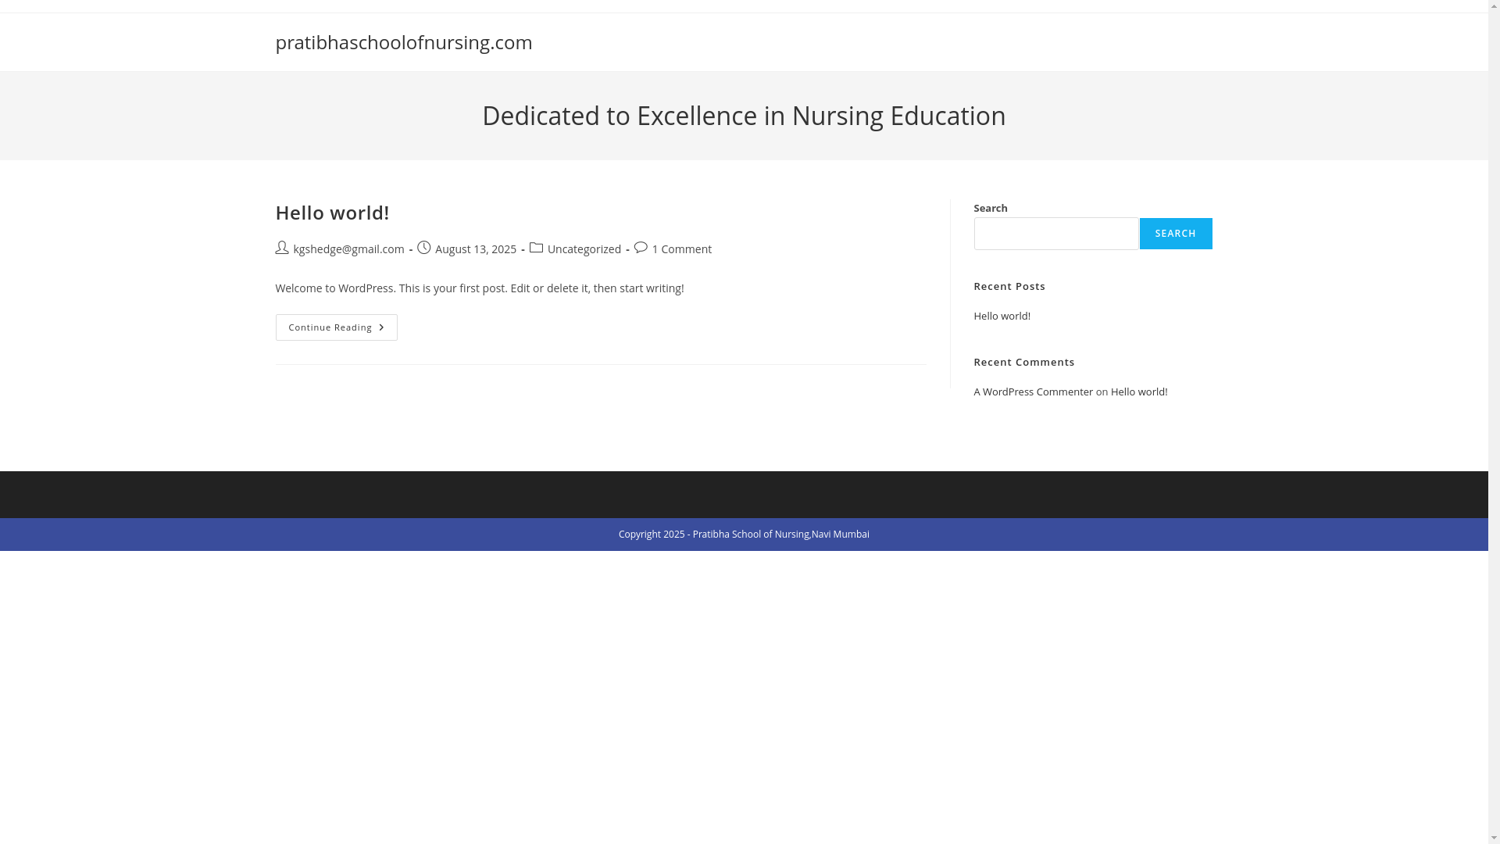Screen dimensions: 1500x844
Task: Click the Recent Comments heading
Action: pyautogui.click(x=1024, y=363)
